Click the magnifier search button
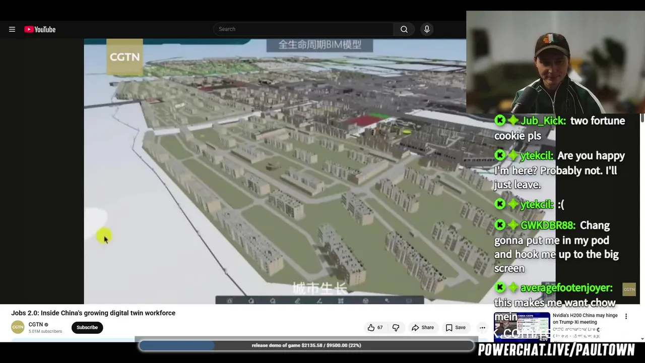The image size is (645, 363). [x=404, y=29]
